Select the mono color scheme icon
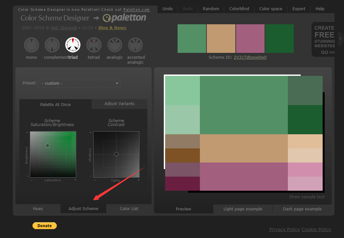The image size is (344, 238). 32,45
